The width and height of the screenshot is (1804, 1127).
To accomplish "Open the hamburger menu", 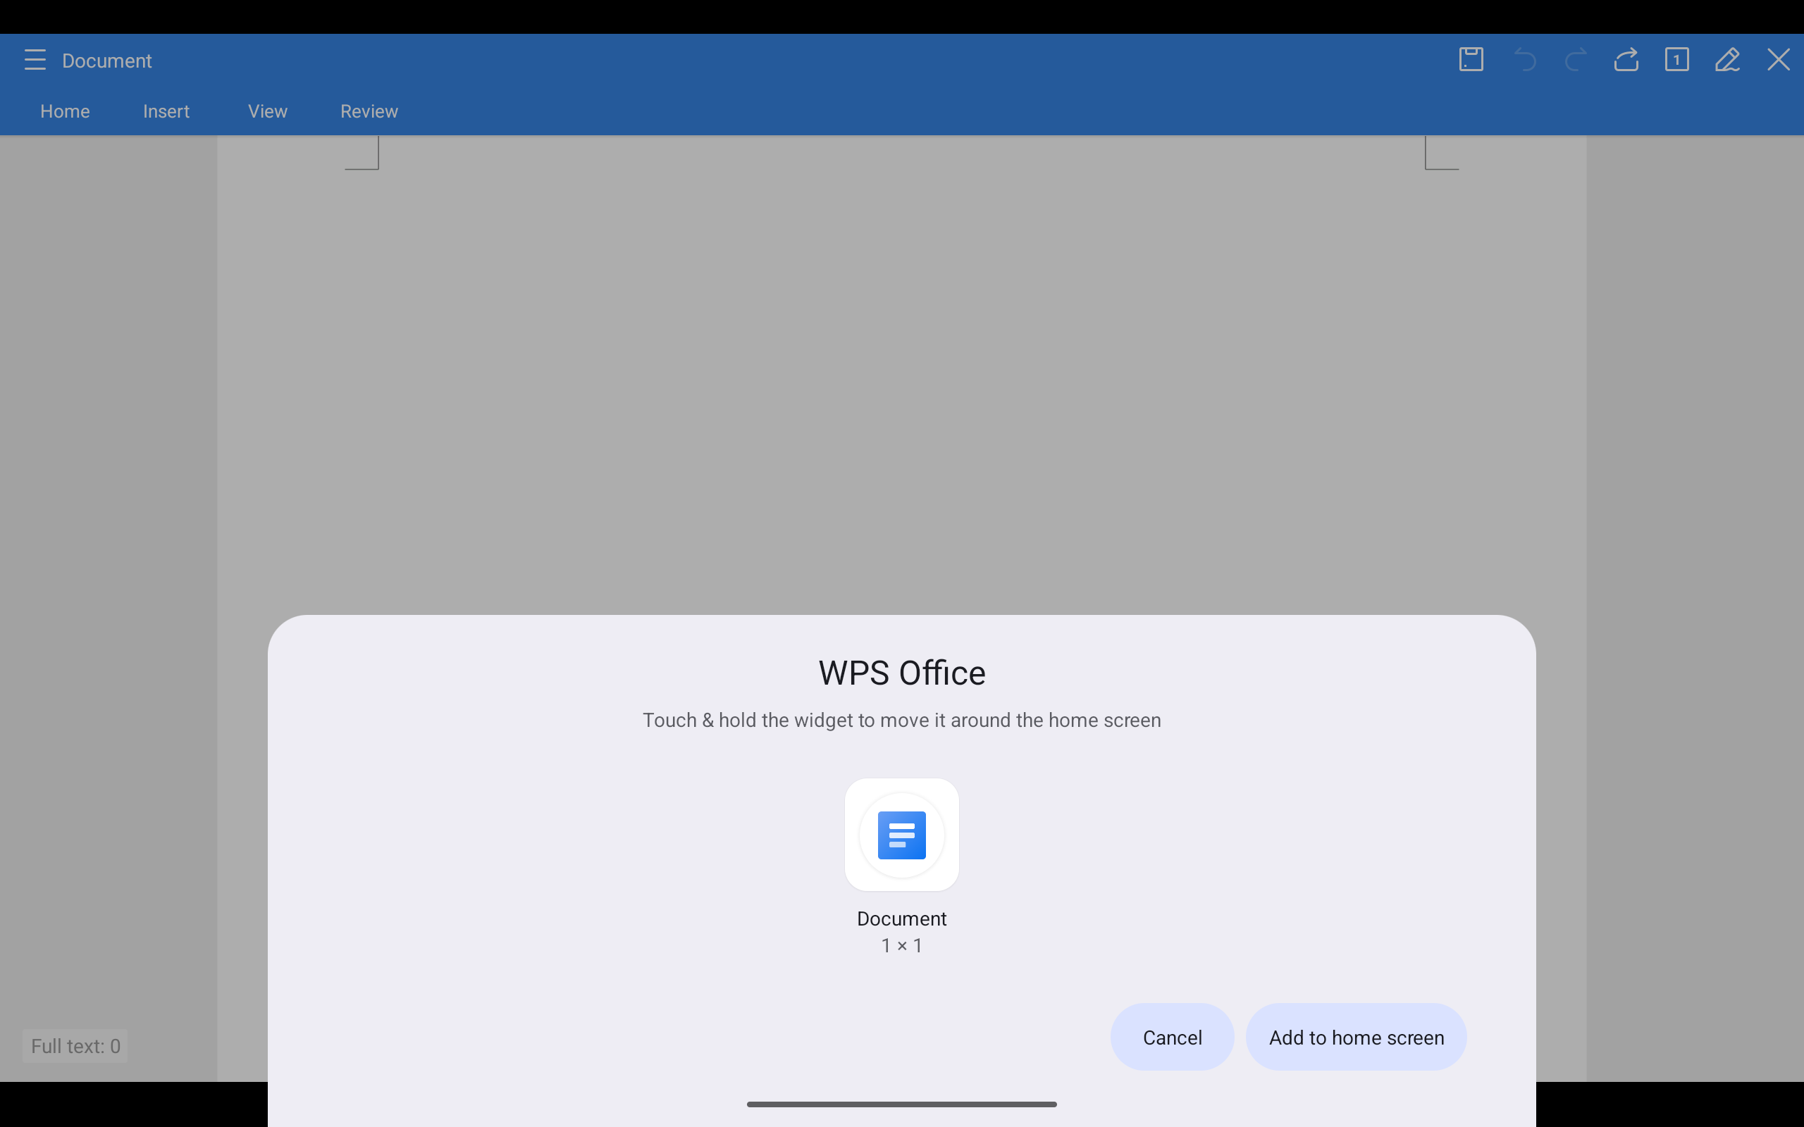I will point(35,60).
